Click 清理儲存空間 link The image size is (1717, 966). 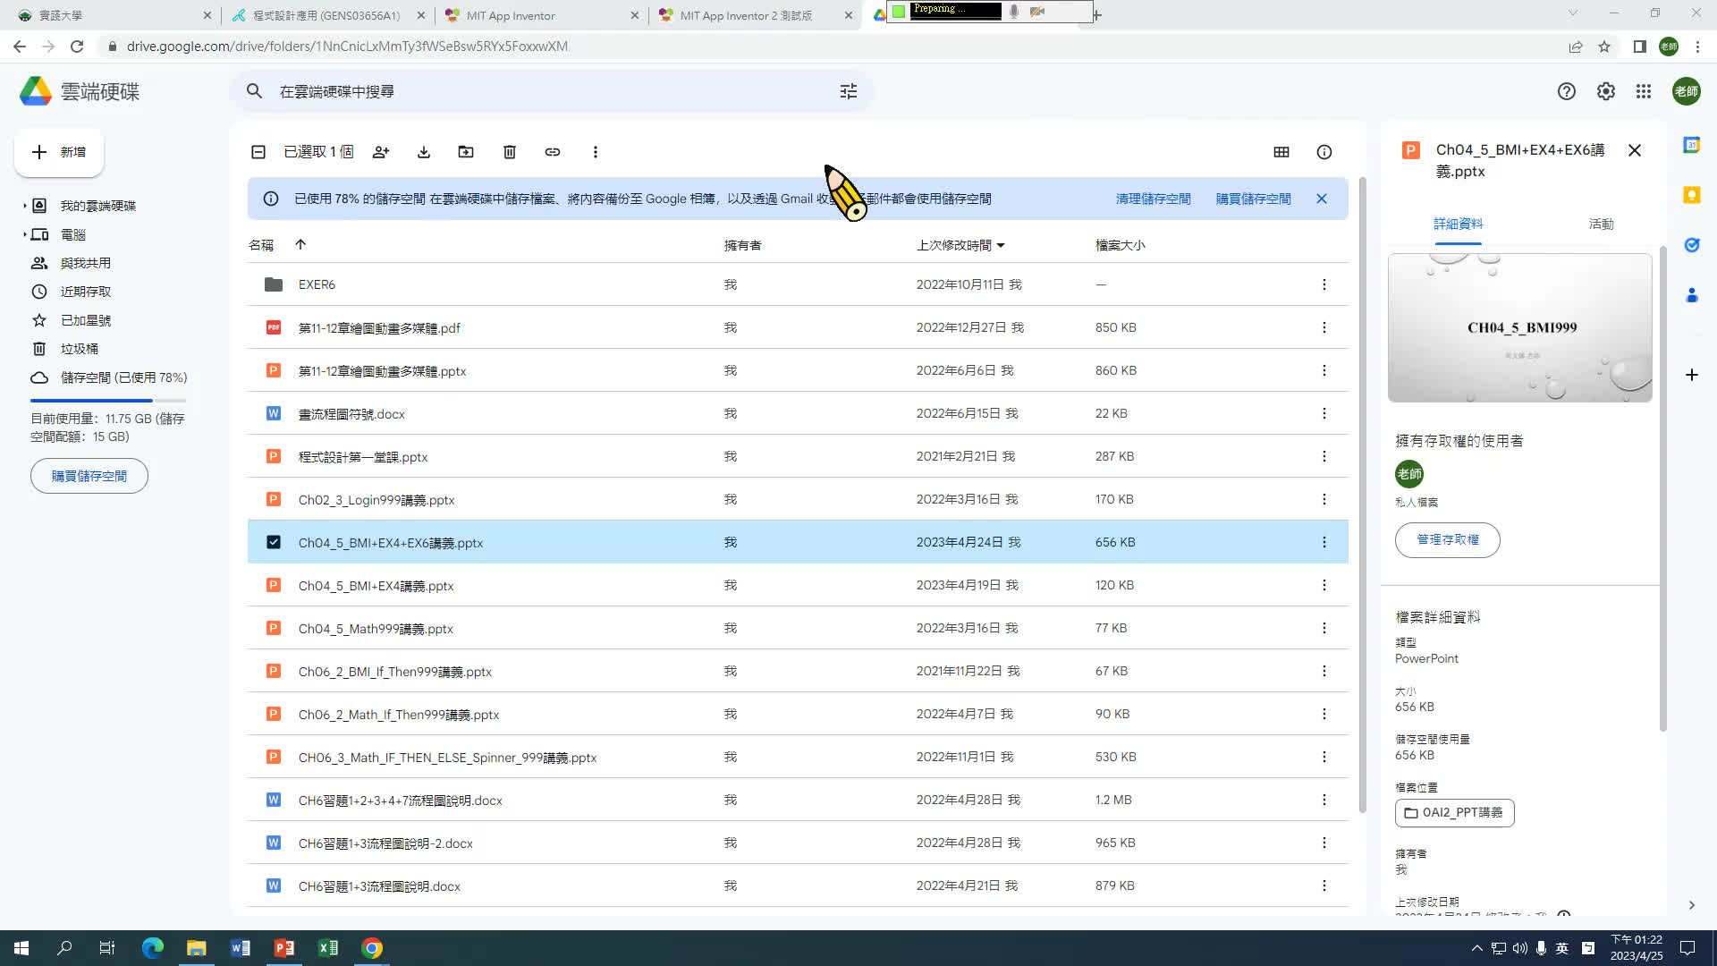coord(1153,199)
